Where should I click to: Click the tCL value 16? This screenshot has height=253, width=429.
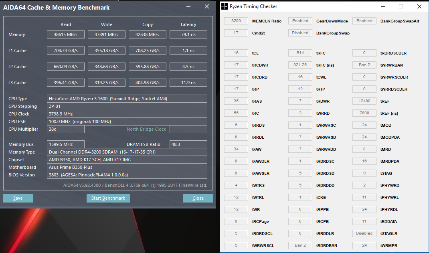pyautogui.click(x=236, y=53)
